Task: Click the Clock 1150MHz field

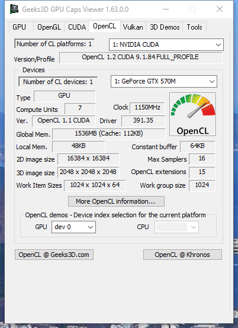Action: pyautogui.click(x=147, y=108)
